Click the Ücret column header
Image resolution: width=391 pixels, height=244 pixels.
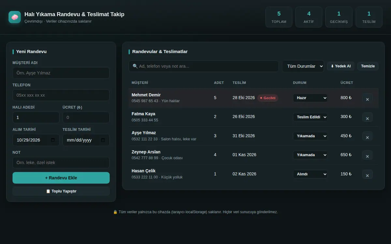pyautogui.click(x=347, y=83)
